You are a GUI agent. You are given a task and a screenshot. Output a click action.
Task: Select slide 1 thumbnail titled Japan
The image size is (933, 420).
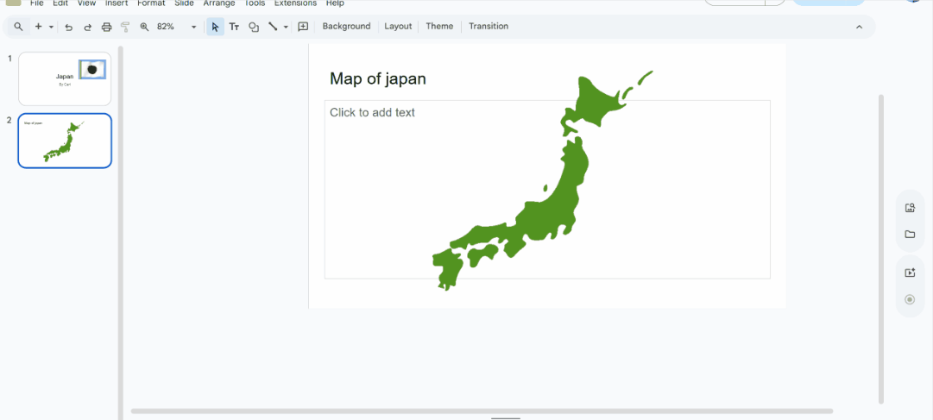[65, 79]
